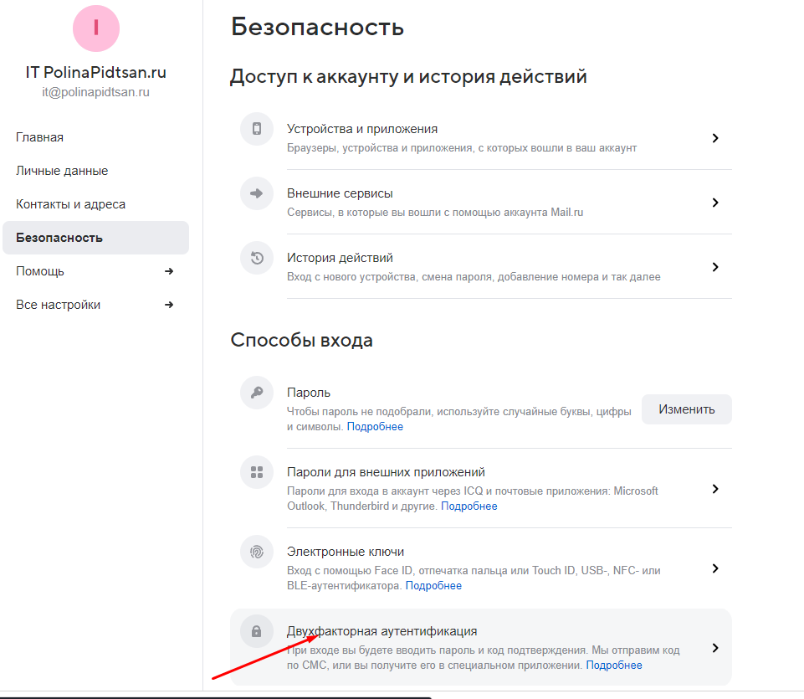Open the Электронные ключи chevron arrow
The width and height of the screenshot is (804, 699).
coord(714,568)
